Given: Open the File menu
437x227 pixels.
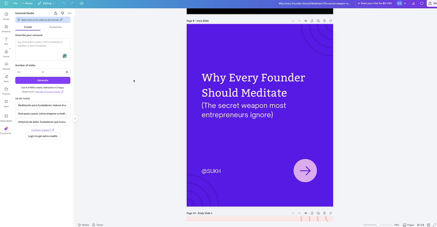Looking at the screenshot, I should (15, 3).
